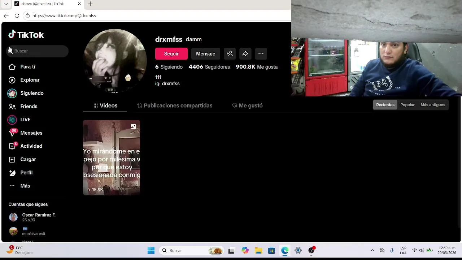Open a new browser tab with plus
Image resolution: width=462 pixels, height=260 pixels.
pos(90,4)
